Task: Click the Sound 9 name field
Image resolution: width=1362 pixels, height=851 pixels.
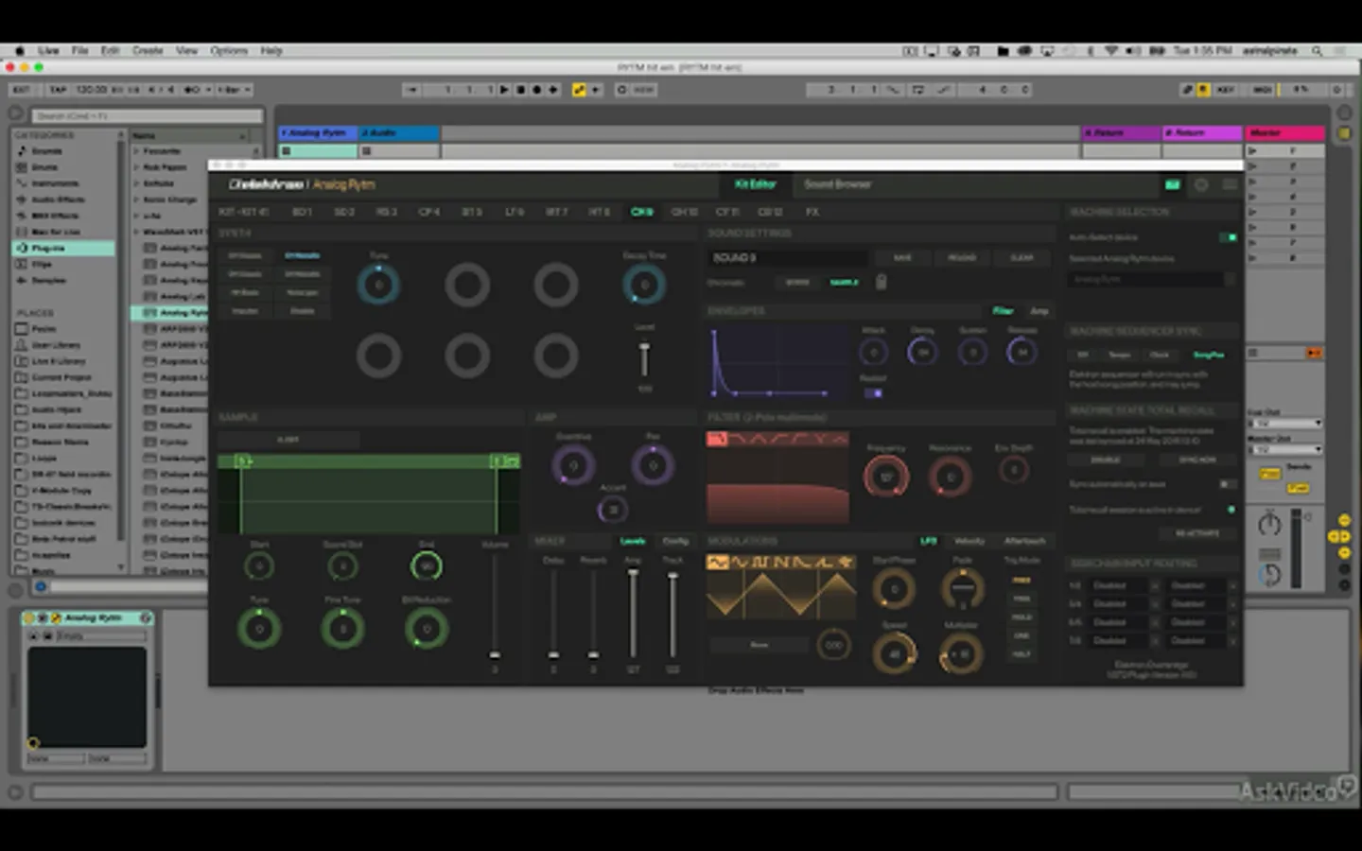Action: coord(788,258)
